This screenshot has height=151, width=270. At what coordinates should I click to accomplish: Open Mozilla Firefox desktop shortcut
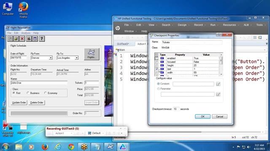pyautogui.click(x=24, y=10)
